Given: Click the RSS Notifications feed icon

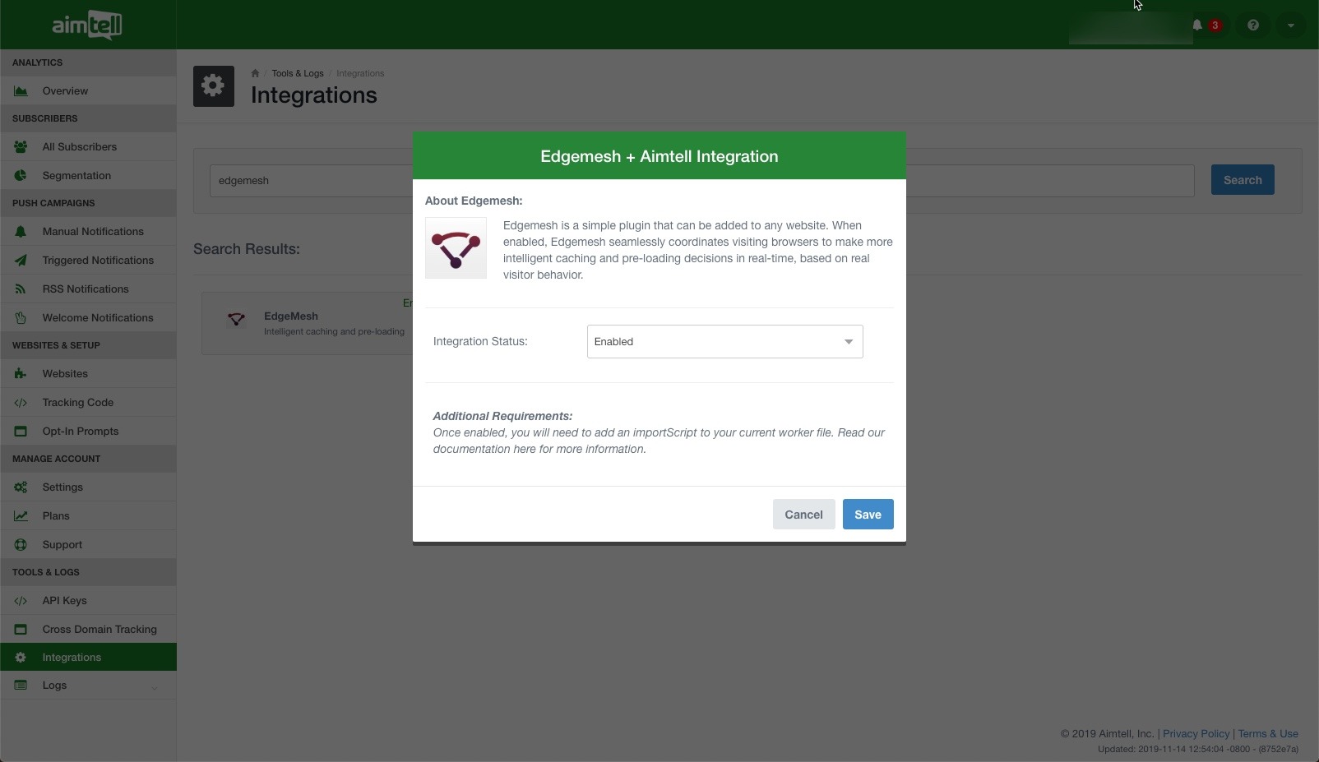Looking at the screenshot, I should [21, 289].
